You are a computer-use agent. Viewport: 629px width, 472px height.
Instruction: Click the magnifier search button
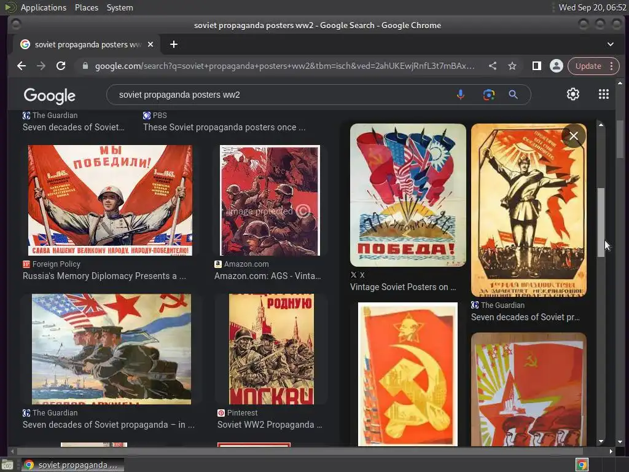pyautogui.click(x=513, y=95)
